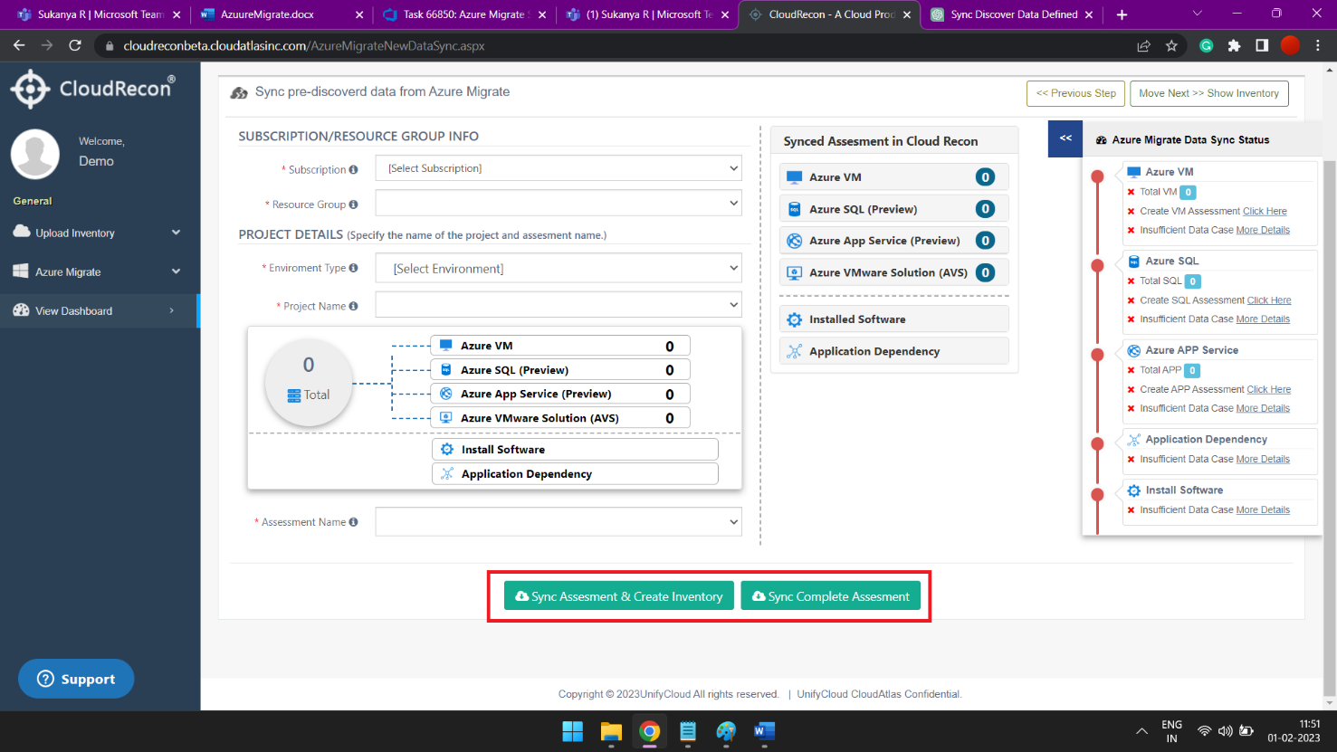
Task: Expand the Upload Inventory sidebar menu
Action: (97, 233)
